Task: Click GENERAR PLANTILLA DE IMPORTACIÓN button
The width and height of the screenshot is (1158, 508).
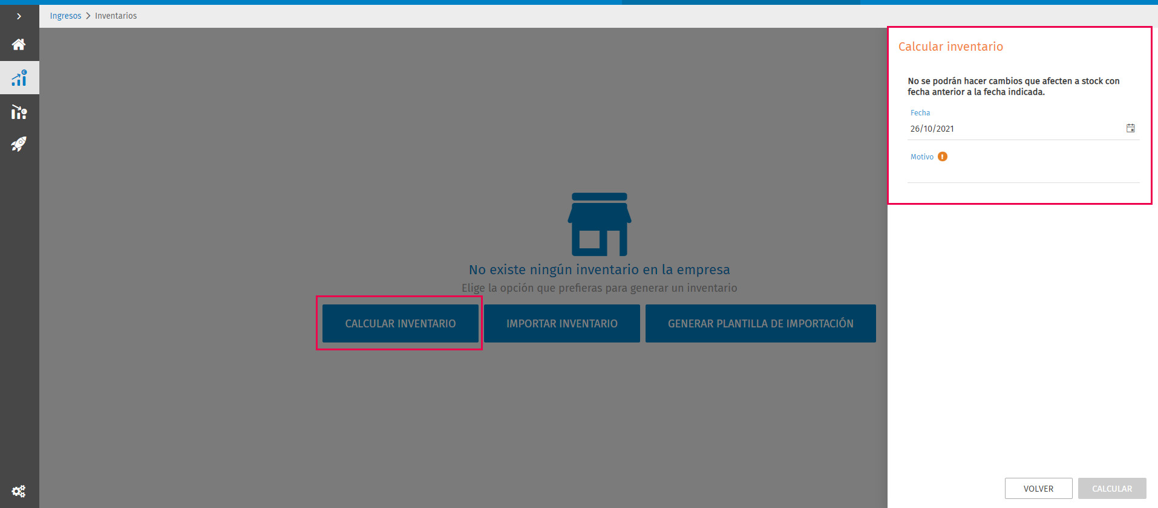Action: [761, 324]
